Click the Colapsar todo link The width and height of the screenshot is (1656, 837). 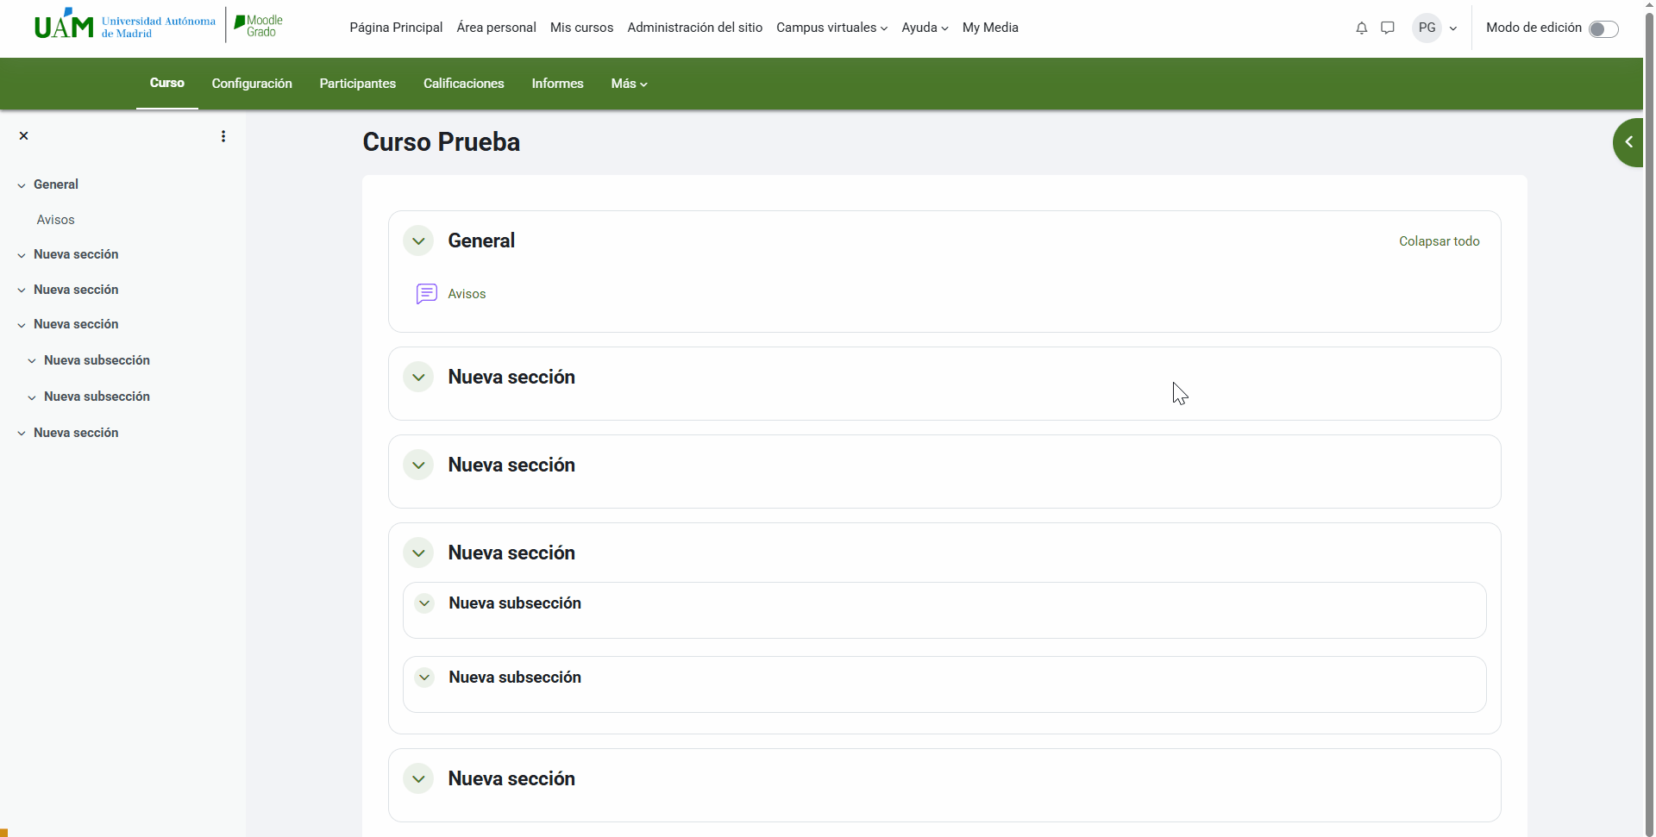click(x=1439, y=241)
